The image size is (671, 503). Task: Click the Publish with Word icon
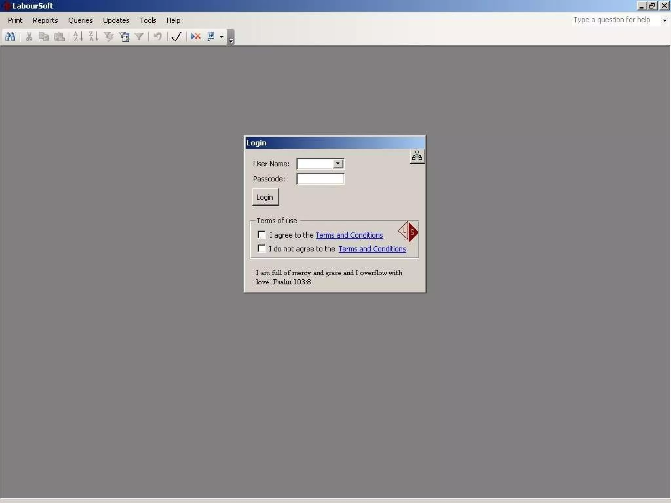(211, 36)
